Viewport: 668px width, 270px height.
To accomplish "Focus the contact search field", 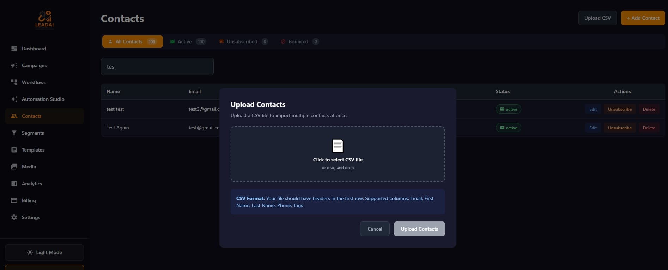I will pos(157,66).
